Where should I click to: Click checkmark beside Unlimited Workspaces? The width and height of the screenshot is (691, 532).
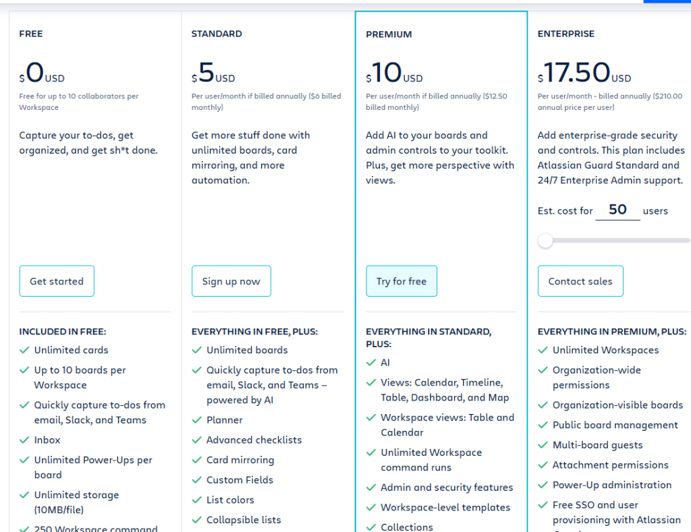543,350
